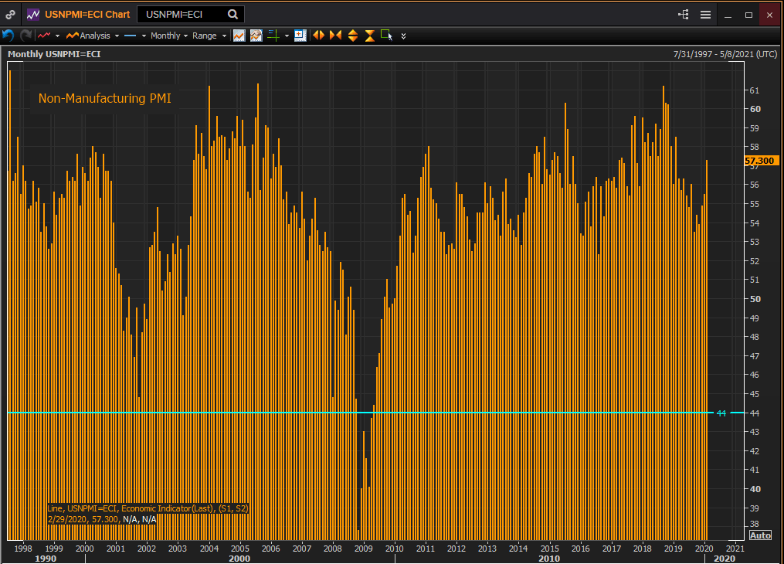Toggle the second chart overlay icon

click(256, 36)
